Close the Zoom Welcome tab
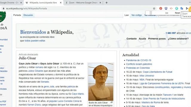The height and width of the screenshot is (107, 191). pos(100,3)
